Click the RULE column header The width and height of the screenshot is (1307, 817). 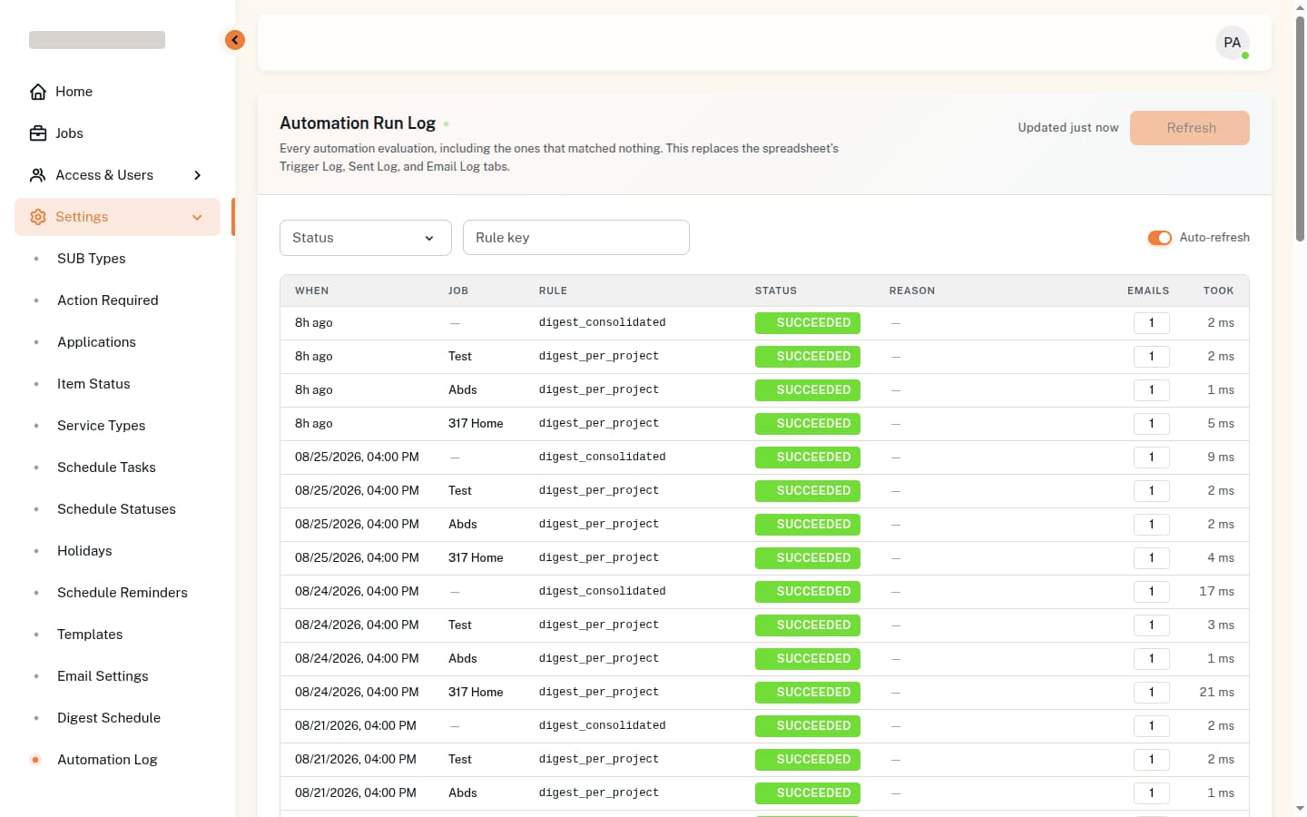[x=553, y=291]
